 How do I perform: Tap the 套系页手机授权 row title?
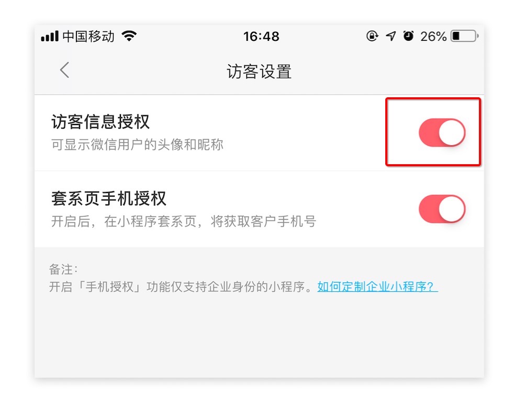point(109,198)
